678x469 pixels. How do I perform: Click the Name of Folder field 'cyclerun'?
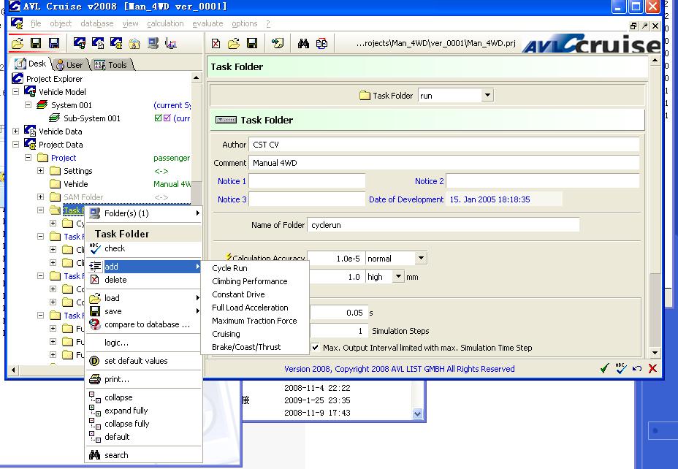tap(443, 225)
